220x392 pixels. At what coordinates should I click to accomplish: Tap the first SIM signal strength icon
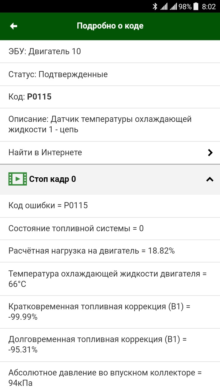(164, 6)
